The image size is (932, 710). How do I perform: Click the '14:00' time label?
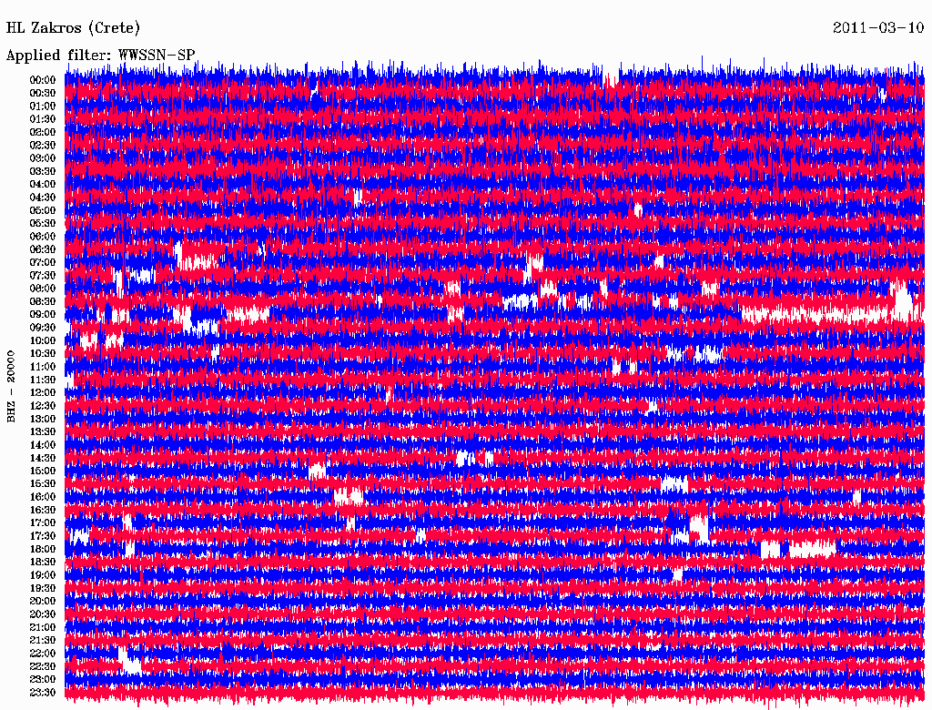(43, 445)
